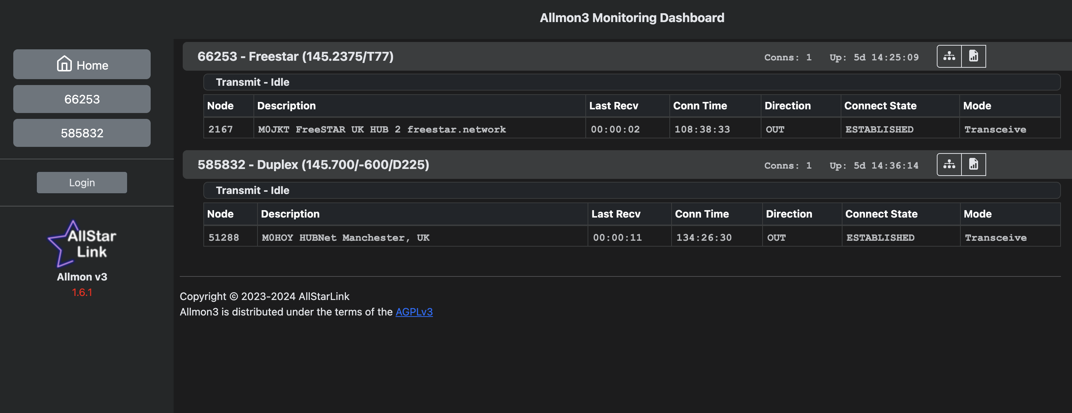Image resolution: width=1072 pixels, height=413 pixels.
Task: Click connected node 51288 in the Duplex table
Action: (x=224, y=237)
